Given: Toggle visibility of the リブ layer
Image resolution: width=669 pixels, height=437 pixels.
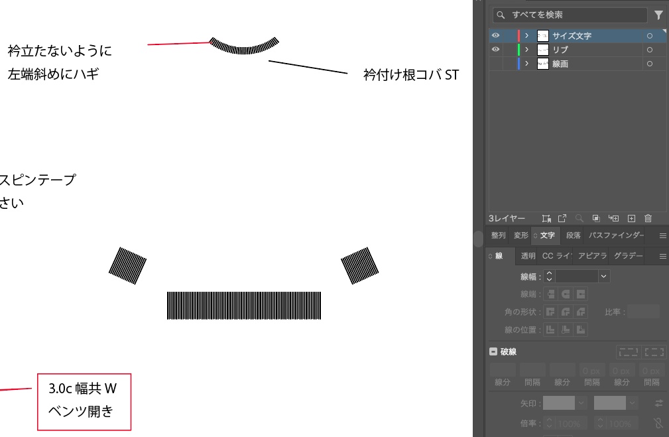Looking at the screenshot, I should coord(495,50).
